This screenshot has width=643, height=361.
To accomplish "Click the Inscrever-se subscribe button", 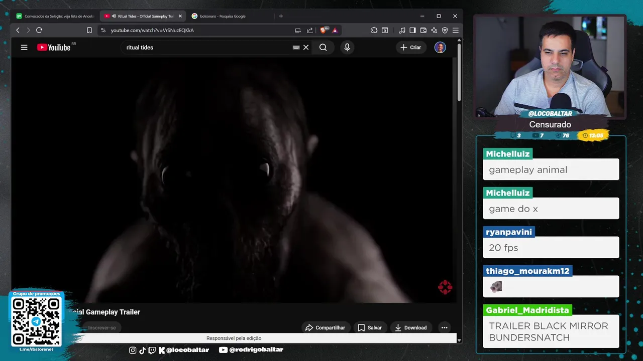I will point(101,327).
